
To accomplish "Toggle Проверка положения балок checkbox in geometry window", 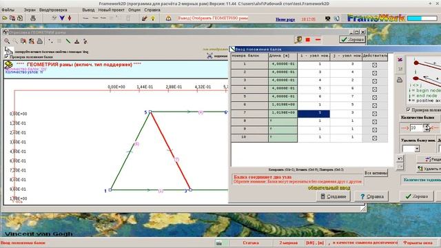I will [6, 56].
